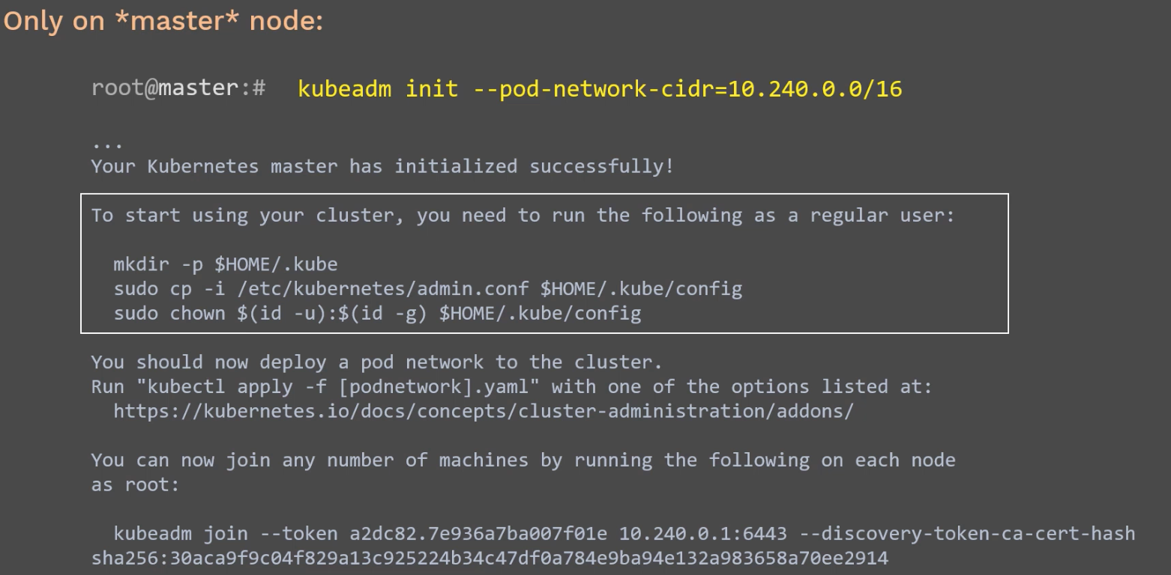Click the ellipsis line under the prompt
The width and height of the screenshot is (1171, 575).
[x=107, y=144]
